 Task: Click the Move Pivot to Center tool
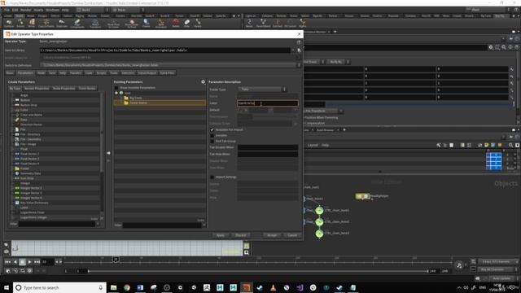(x=113, y=24)
